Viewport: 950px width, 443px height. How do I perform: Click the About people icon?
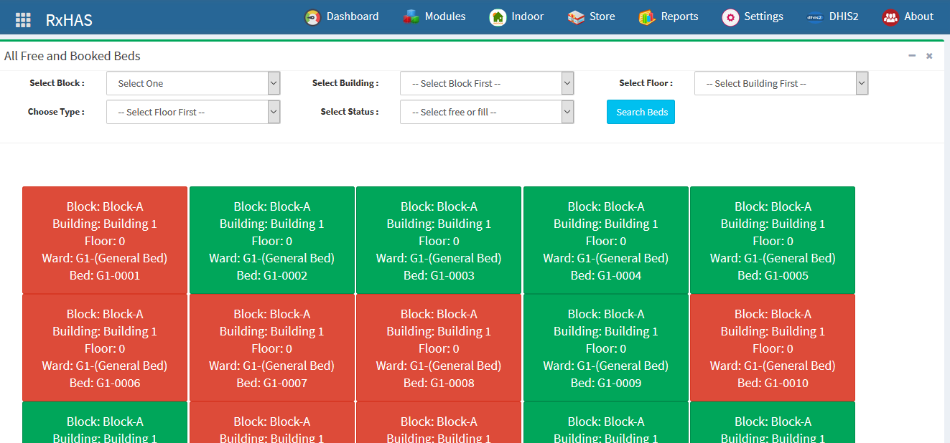pyautogui.click(x=890, y=17)
